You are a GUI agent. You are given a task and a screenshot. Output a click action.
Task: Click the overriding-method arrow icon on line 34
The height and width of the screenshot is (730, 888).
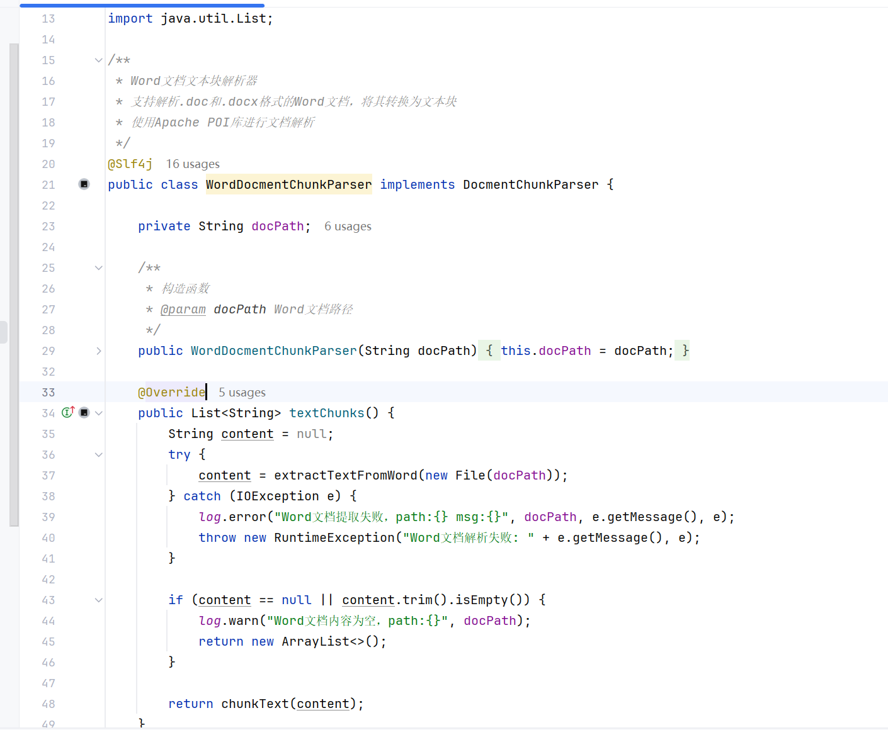click(x=67, y=412)
